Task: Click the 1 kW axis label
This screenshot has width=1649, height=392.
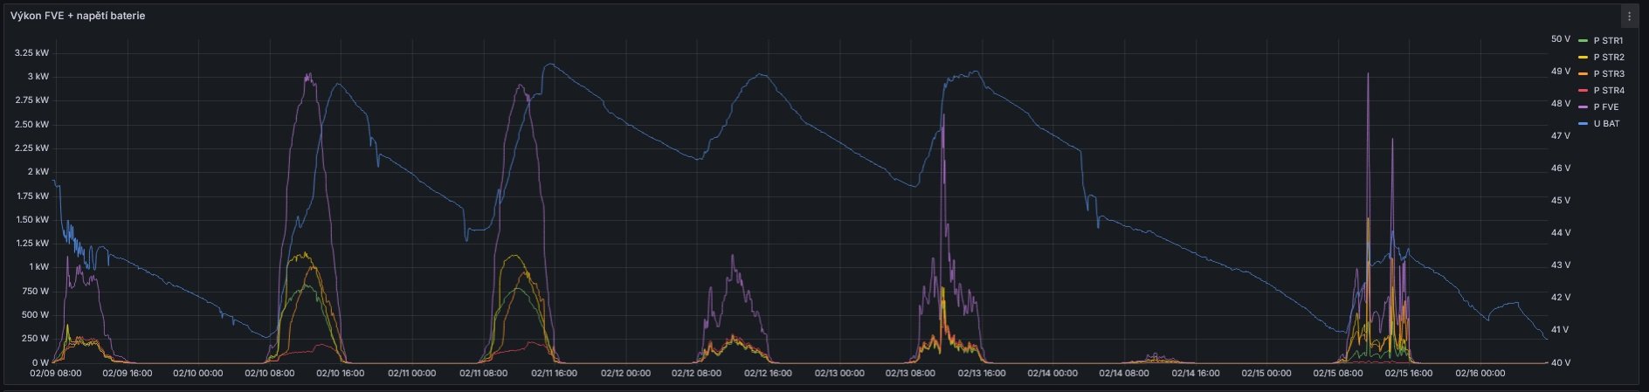Action: pos(39,266)
